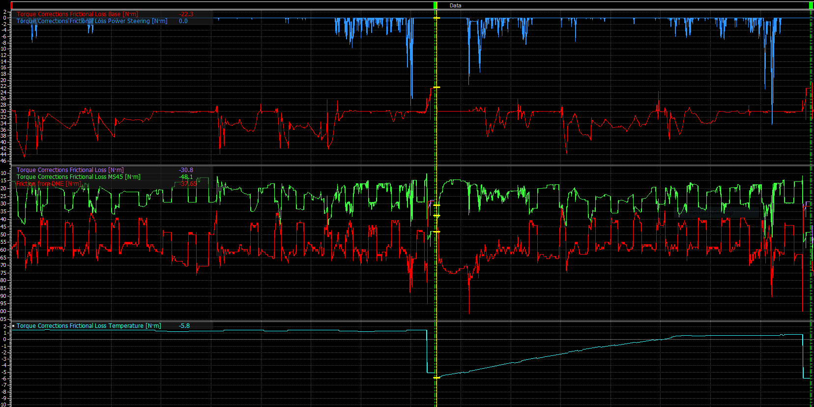The image size is (814, 407).
Task: Click the -5.8 Temperature channel value
Action: click(184, 326)
